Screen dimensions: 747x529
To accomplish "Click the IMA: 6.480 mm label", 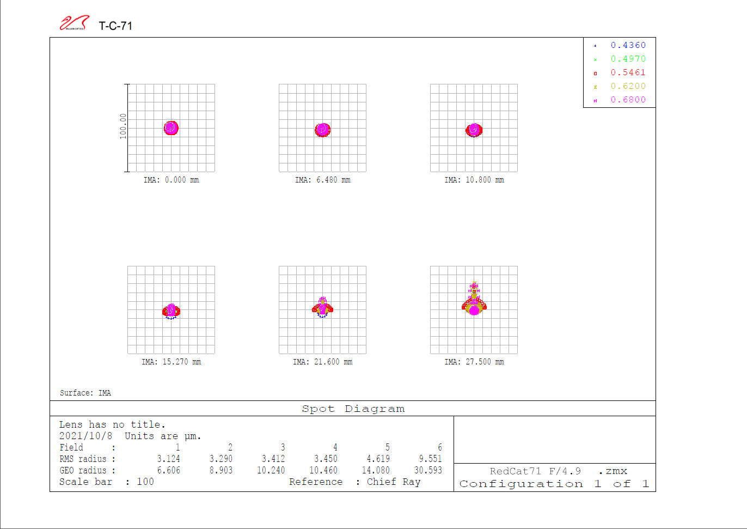I will (322, 180).
